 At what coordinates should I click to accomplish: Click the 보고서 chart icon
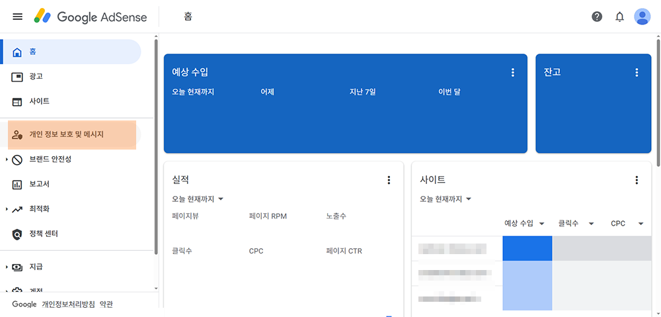coord(17,185)
